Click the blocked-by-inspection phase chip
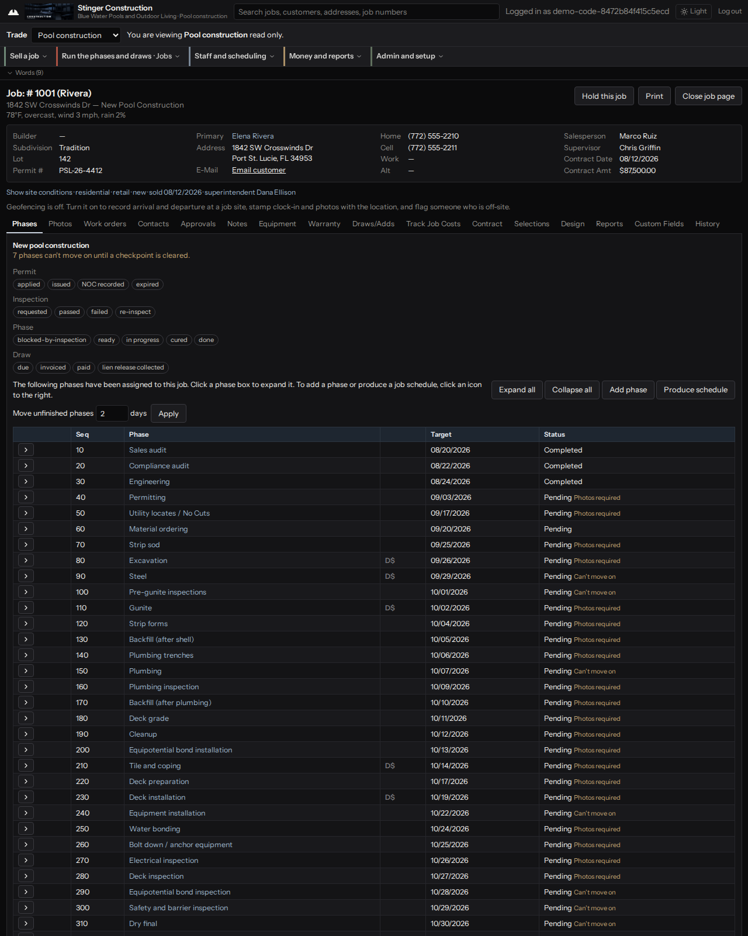This screenshot has height=936, width=748. coord(52,340)
